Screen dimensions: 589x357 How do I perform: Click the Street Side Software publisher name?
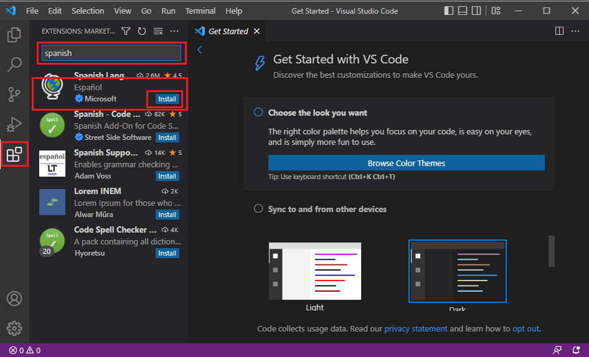coord(118,137)
